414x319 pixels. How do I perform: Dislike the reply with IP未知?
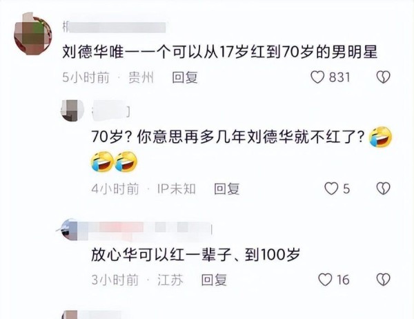[x=383, y=188]
